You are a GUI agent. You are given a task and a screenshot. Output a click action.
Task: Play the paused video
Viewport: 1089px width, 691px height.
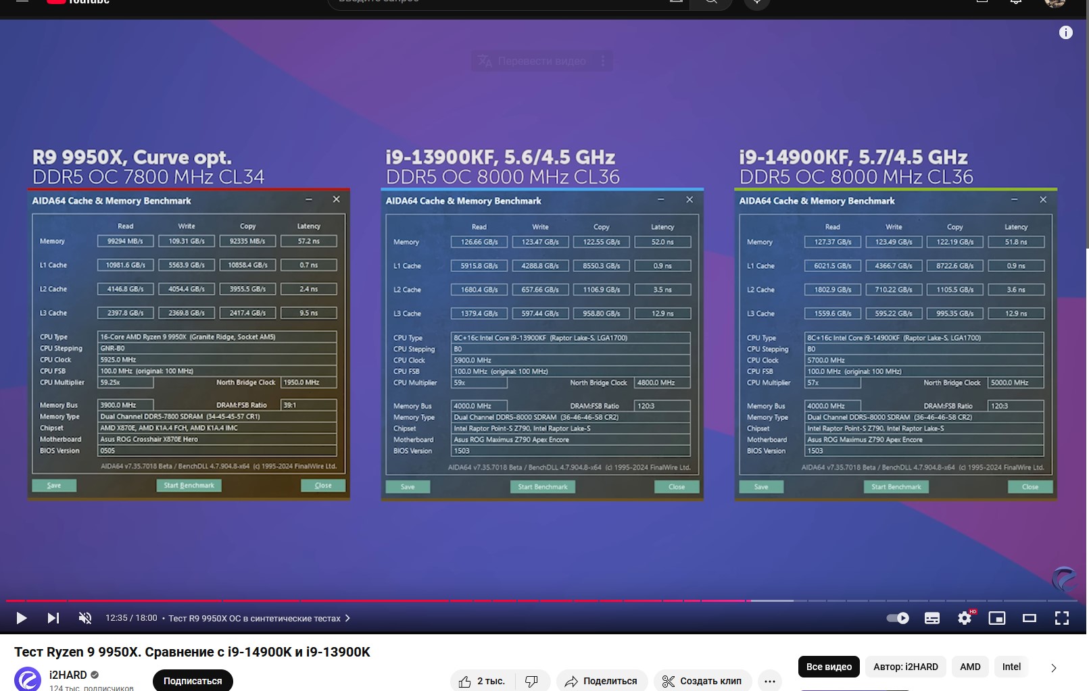tap(21, 618)
